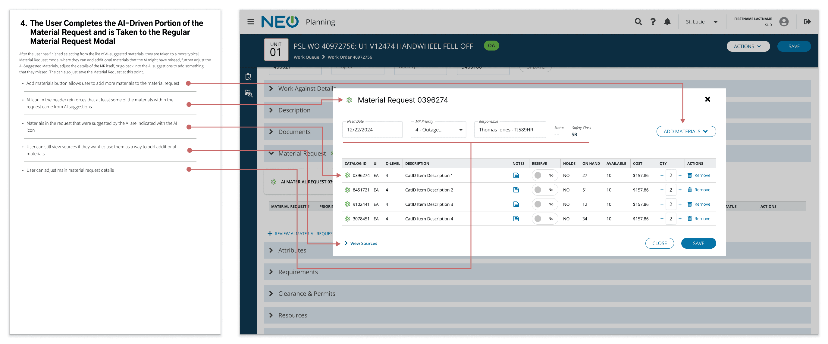
Task: Click the notifications bell icon
Action: pos(667,22)
